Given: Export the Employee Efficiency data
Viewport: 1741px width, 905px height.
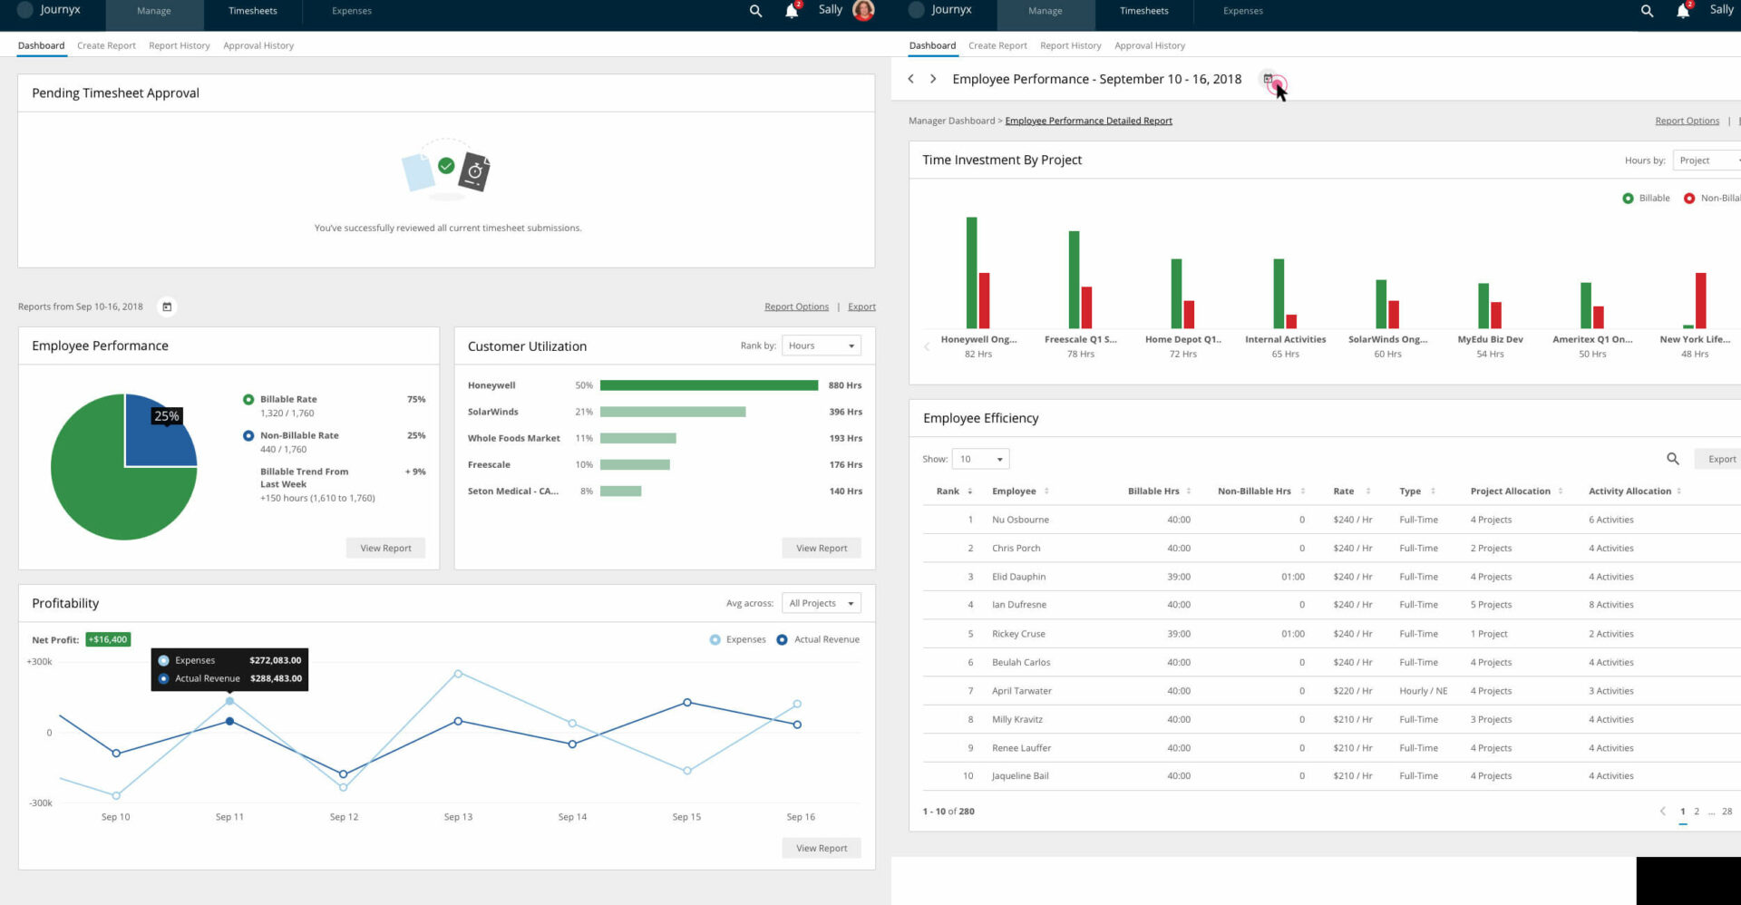Looking at the screenshot, I should 1722,459.
